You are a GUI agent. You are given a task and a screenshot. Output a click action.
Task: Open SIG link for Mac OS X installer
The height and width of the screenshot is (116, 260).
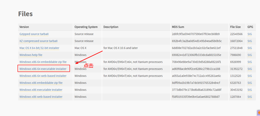click(x=250, y=48)
